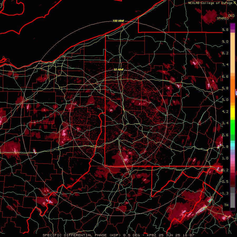
Task: Click the 3.4 value on the color scale
Action: click(x=225, y=123)
